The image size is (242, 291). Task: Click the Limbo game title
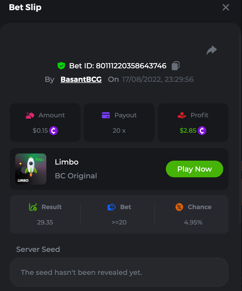pyautogui.click(x=66, y=162)
